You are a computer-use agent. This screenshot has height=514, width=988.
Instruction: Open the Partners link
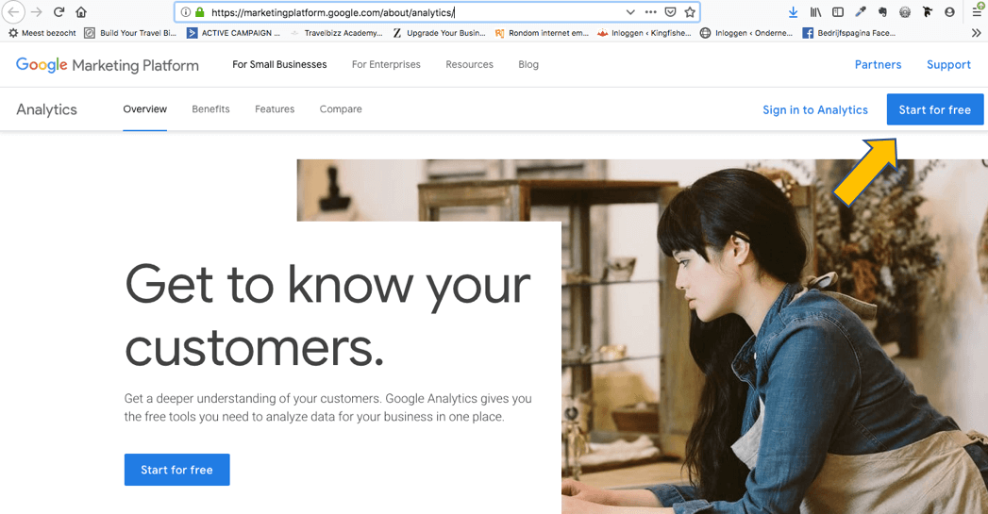(x=878, y=64)
